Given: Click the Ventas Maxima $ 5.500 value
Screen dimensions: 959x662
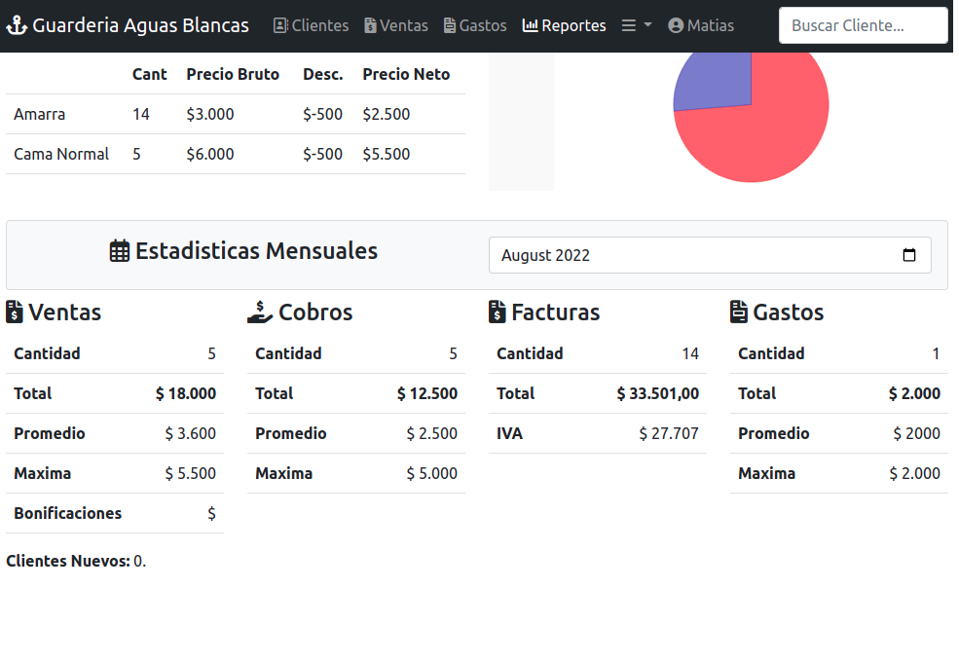Looking at the screenshot, I should 190,473.
